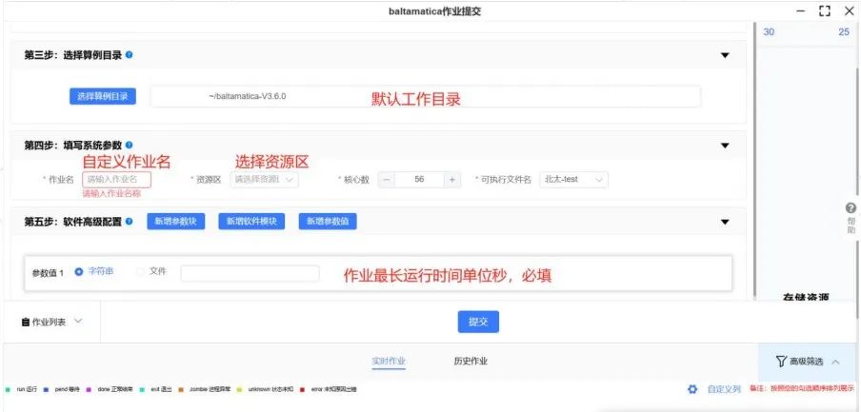Switch to the 实时作业 tab

(x=389, y=362)
